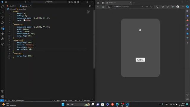This screenshot has width=190, height=107.
Task: Open color picker for rgb(48, 48, 48)
Action: coord(34,18)
